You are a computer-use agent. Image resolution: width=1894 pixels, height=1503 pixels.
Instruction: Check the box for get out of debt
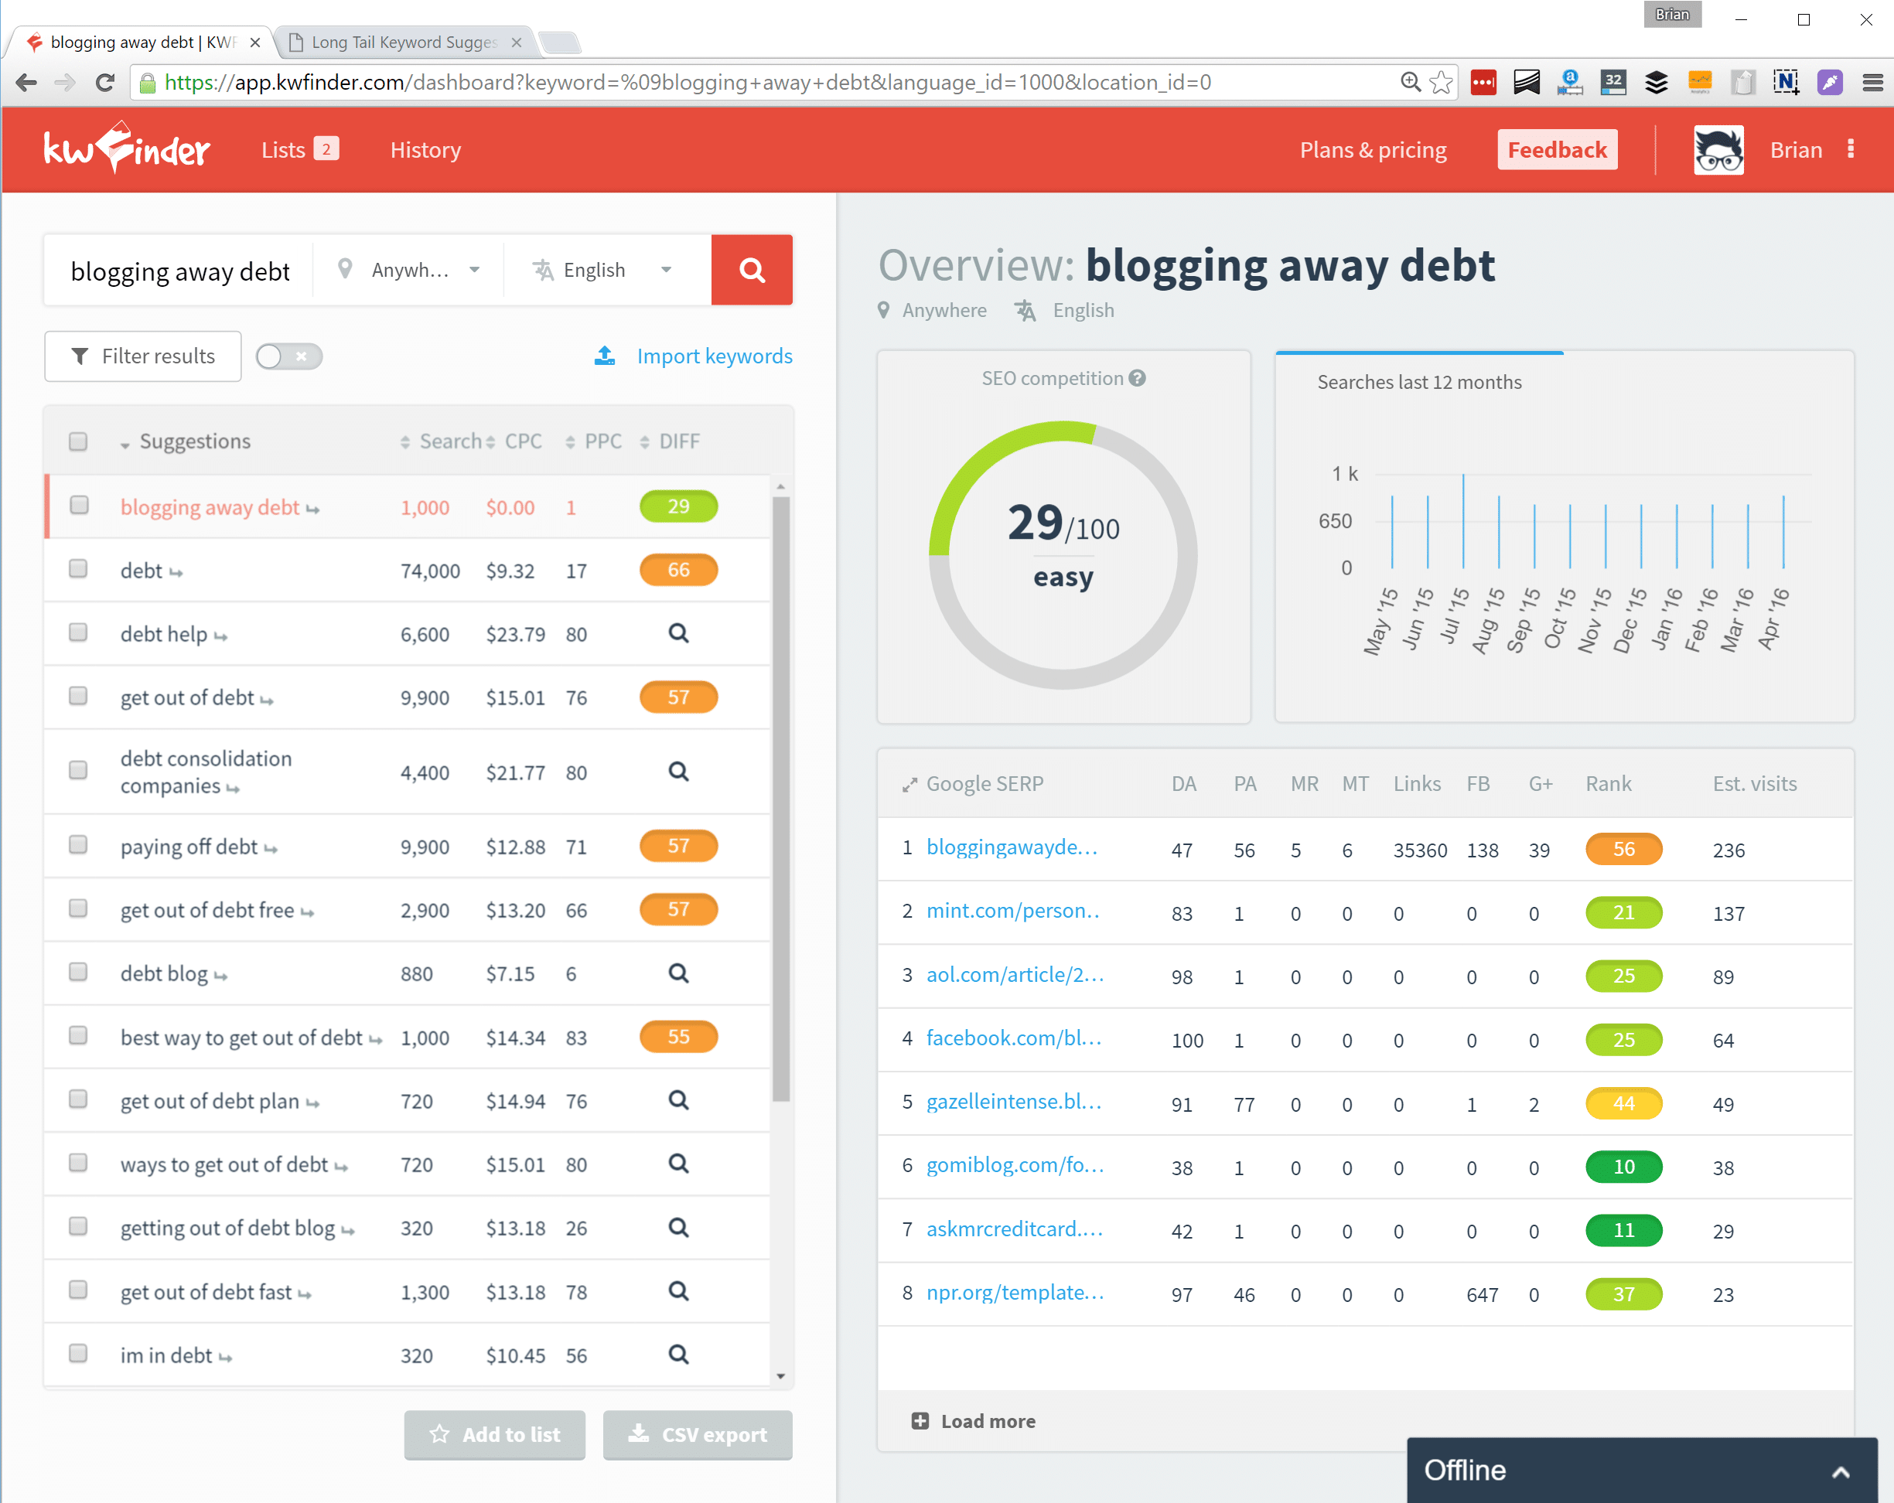click(78, 696)
